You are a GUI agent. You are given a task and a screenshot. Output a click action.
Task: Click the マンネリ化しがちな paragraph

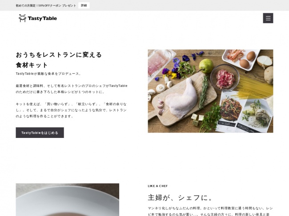point(210,211)
